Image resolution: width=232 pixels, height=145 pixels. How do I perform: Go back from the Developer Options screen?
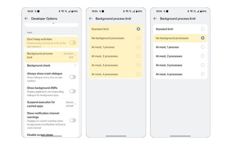pyautogui.click(x=26, y=19)
